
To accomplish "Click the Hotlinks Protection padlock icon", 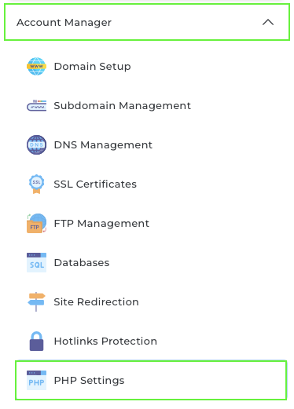I will [x=36, y=341].
